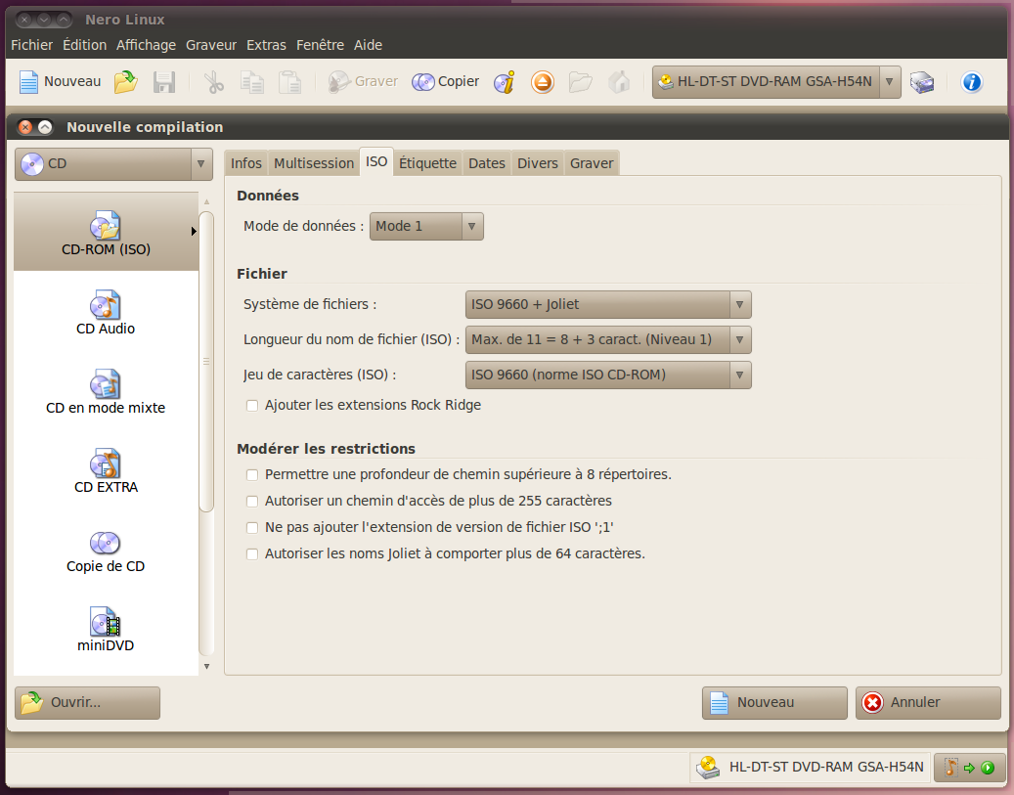Image resolution: width=1014 pixels, height=795 pixels.
Task: Click the green arrow status bar icon
Action: pos(969,768)
